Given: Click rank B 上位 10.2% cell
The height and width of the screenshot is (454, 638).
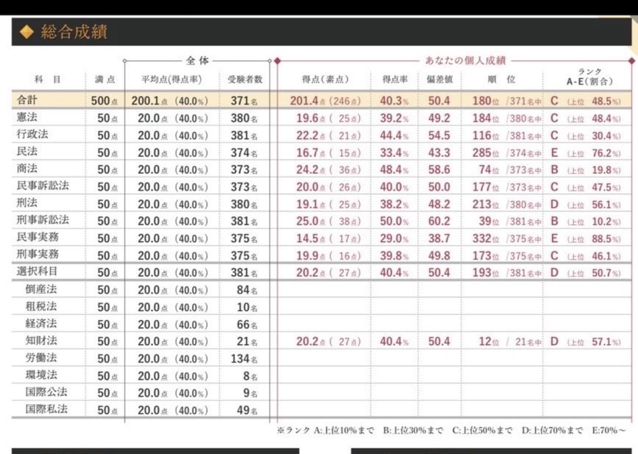Looking at the screenshot, I should point(586,222).
